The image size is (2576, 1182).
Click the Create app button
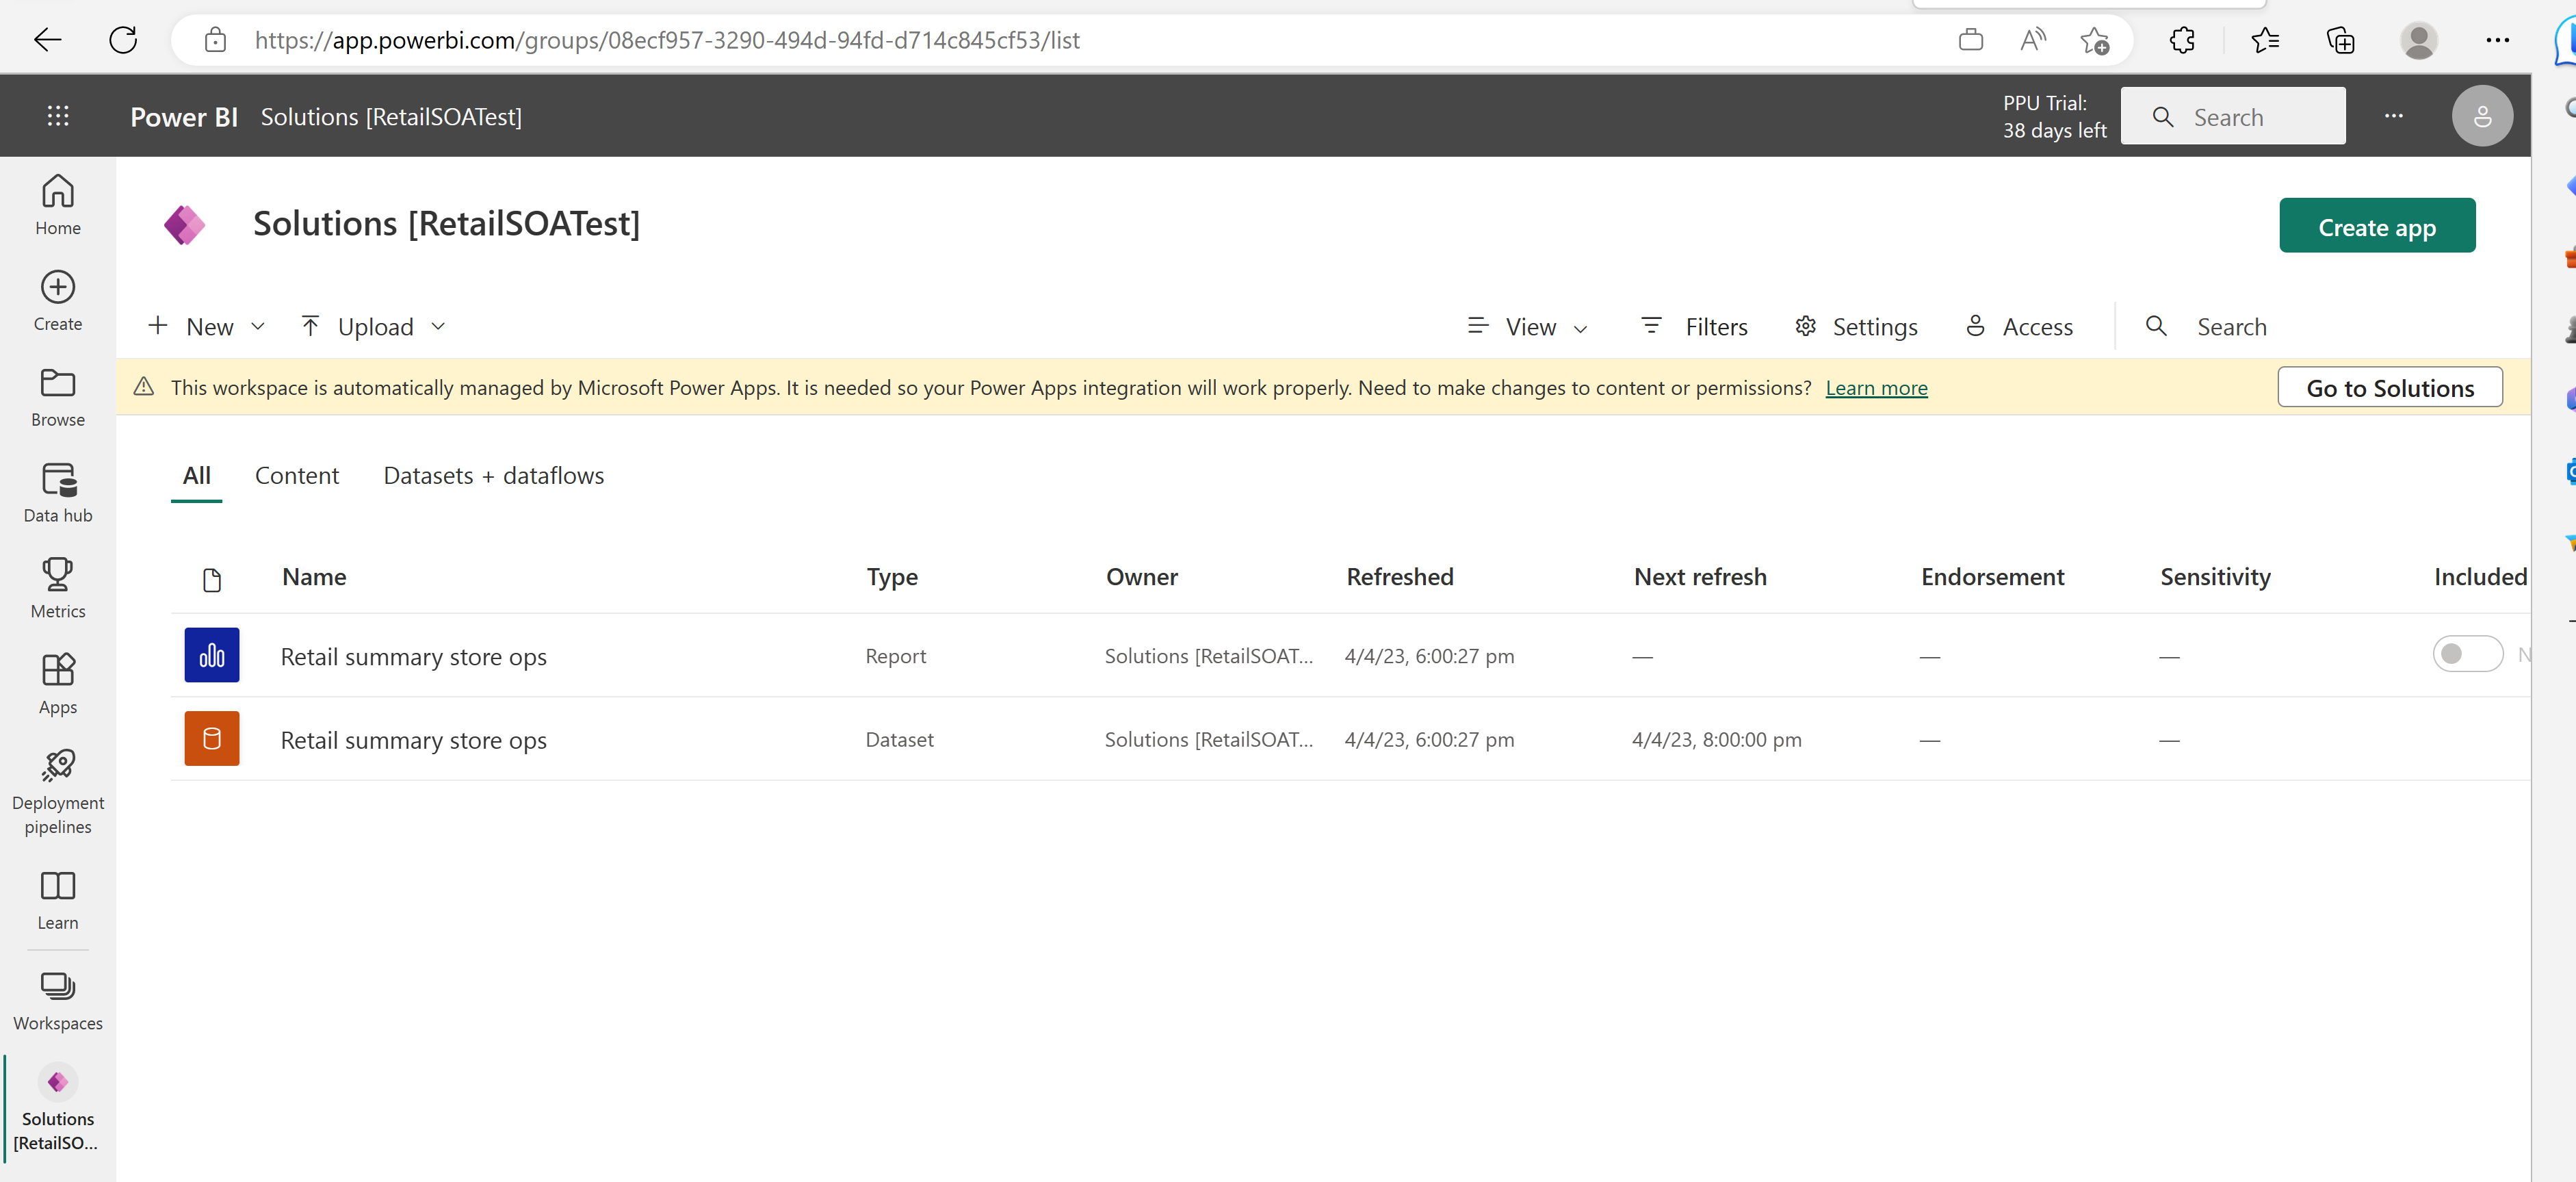(x=2377, y=227)
